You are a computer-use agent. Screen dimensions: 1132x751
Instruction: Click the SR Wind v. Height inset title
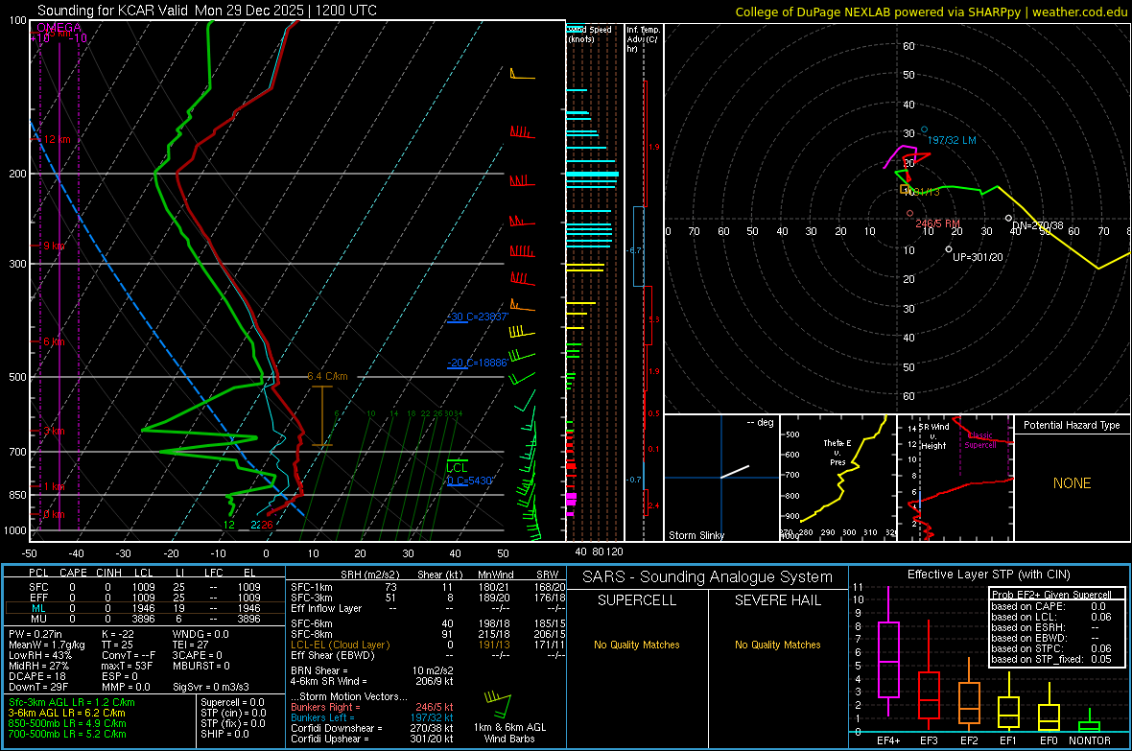tap(933, 436)
